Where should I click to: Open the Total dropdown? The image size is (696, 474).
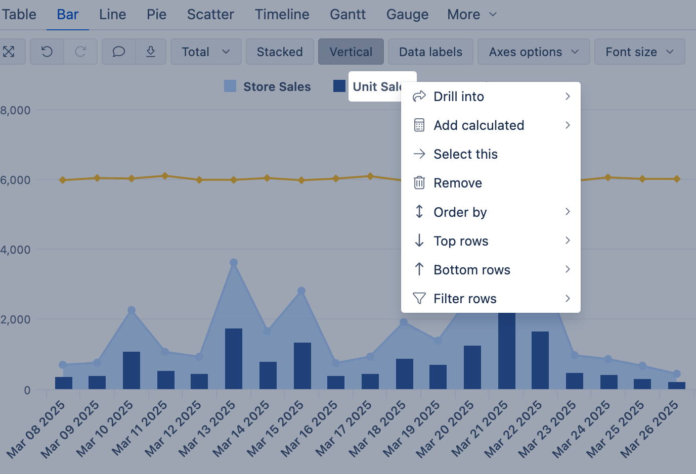pyautogui.click(x=205, y=52)
